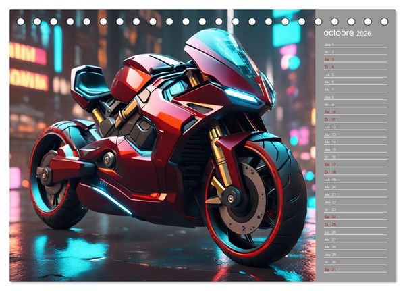Viewport: 405px width, 291px height.
Task: Select the 'Me 7' date row
Action: (356, 89)
